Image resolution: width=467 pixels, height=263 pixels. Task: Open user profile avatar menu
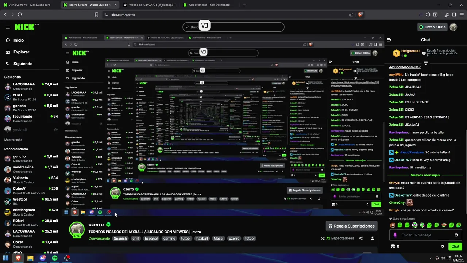454,27
